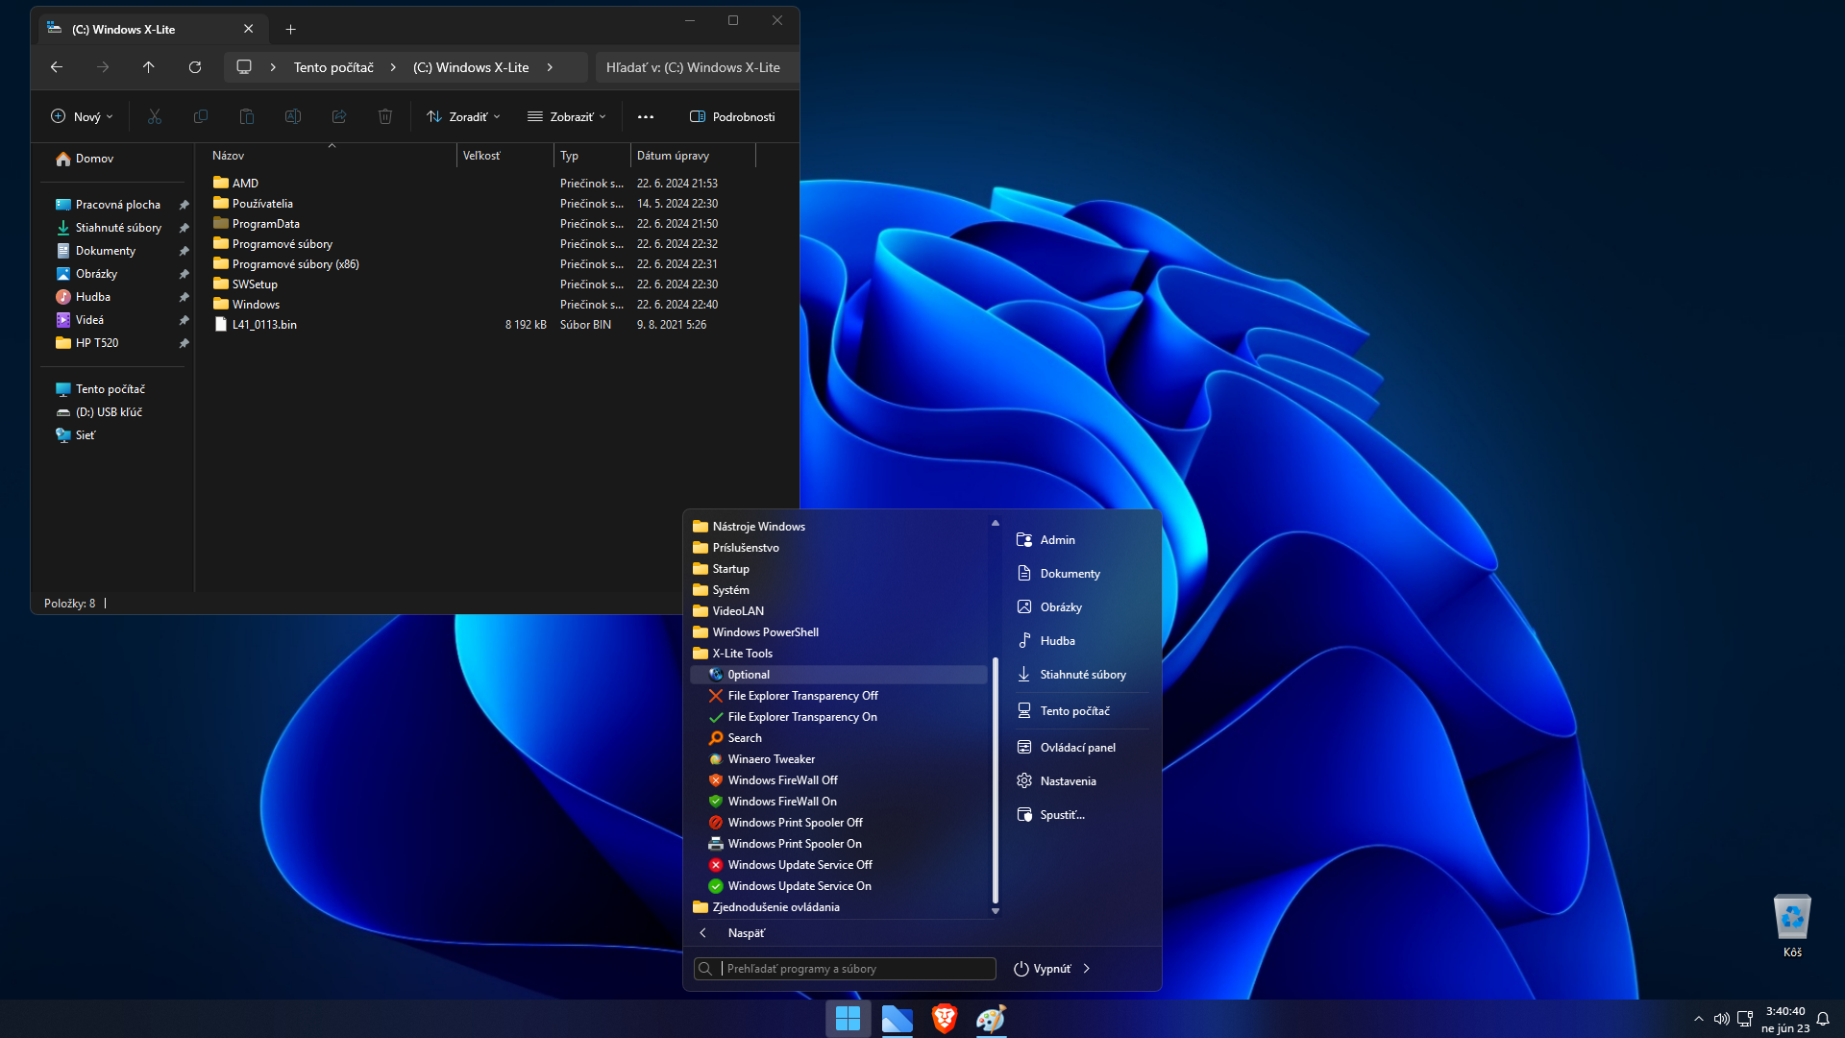This screenshot has height=1038, width=1845.
Task: Open the Zobraziť view dropdown
Action: [x=567, y=116]
